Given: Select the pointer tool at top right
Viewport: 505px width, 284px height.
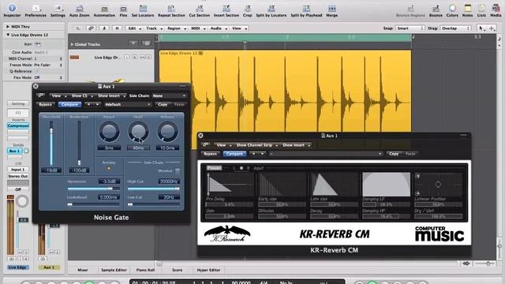Looking at the screenshot, I should [481, 28].
